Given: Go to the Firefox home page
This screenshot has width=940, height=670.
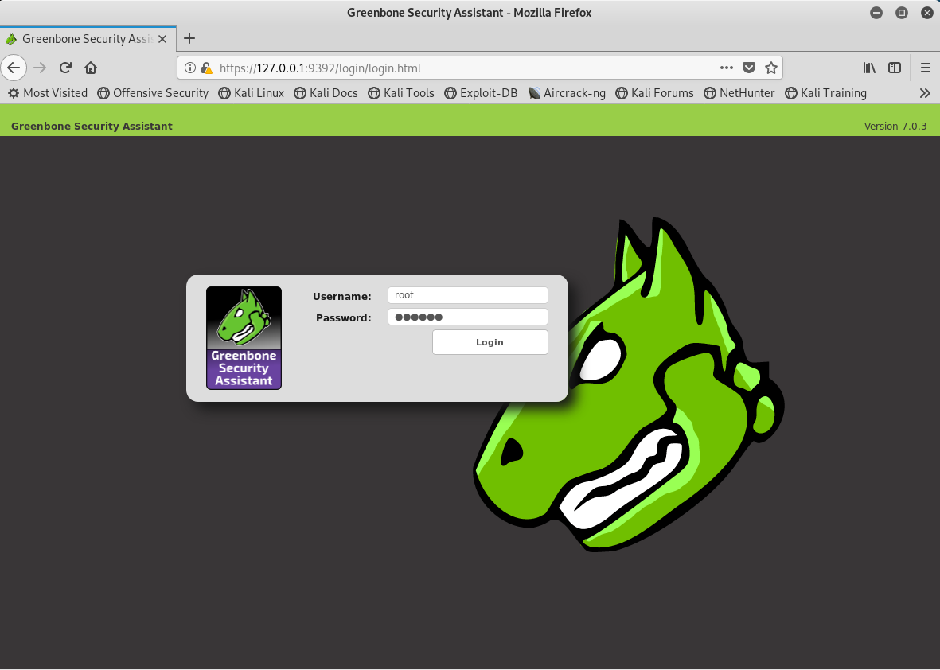Looking at the screenshot, I should click(x=91, y=68).
